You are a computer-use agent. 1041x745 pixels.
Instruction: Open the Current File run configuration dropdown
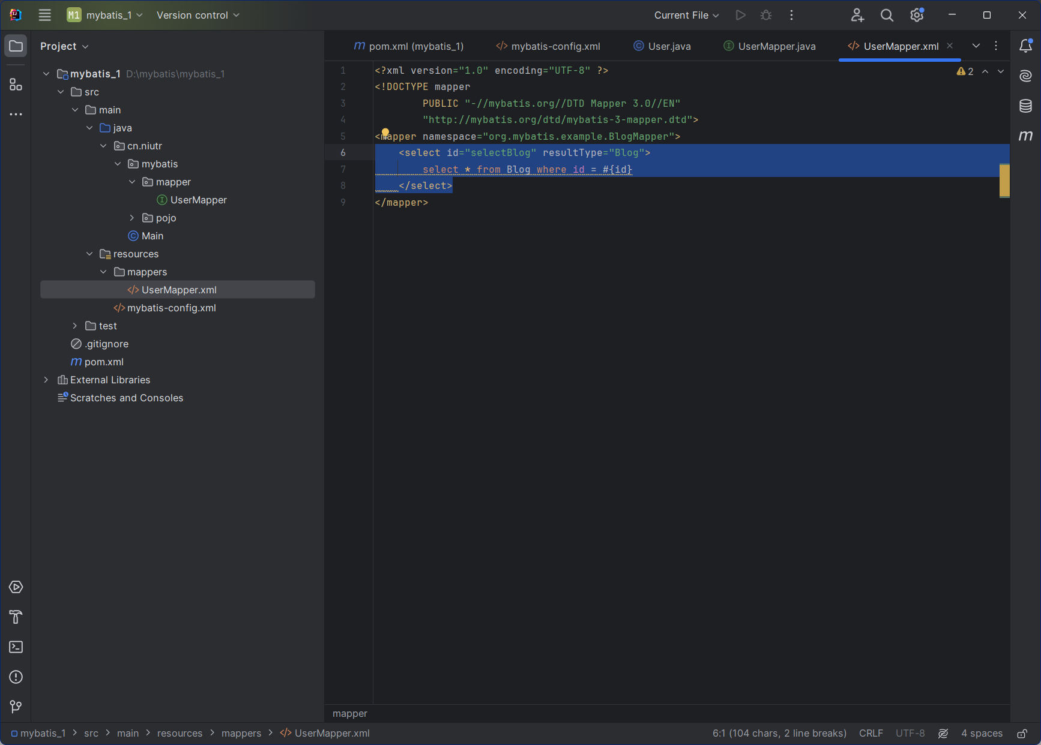coord(686,16)
